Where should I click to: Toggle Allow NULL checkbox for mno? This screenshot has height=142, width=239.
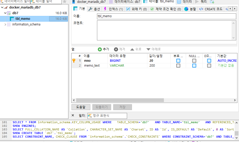click(194, 61)
